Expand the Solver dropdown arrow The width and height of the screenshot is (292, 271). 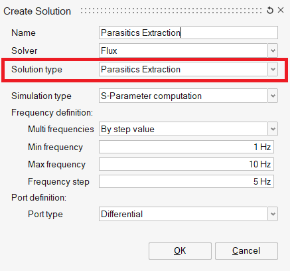tap(273, 50)
